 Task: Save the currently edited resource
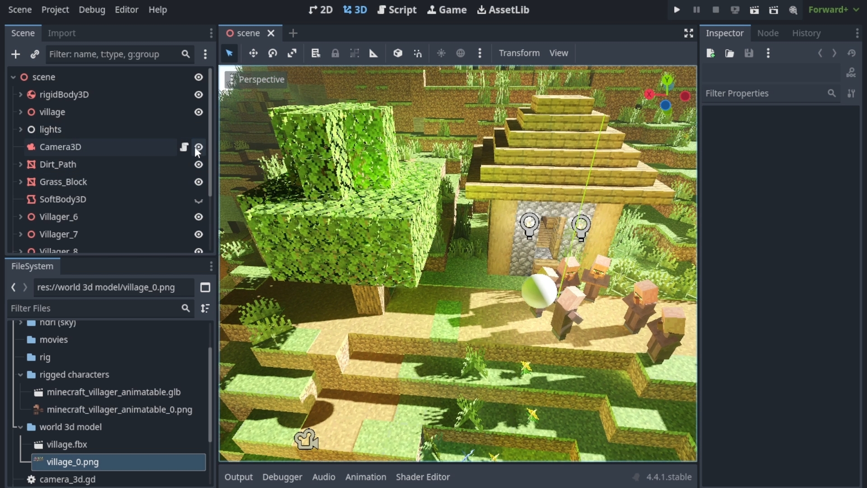[x=749, y=53]
